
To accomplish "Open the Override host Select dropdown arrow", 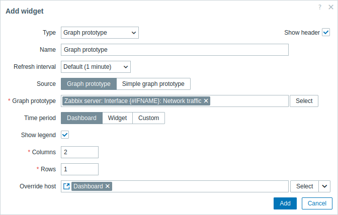I will pyautogui.click(x=324, y=186).
